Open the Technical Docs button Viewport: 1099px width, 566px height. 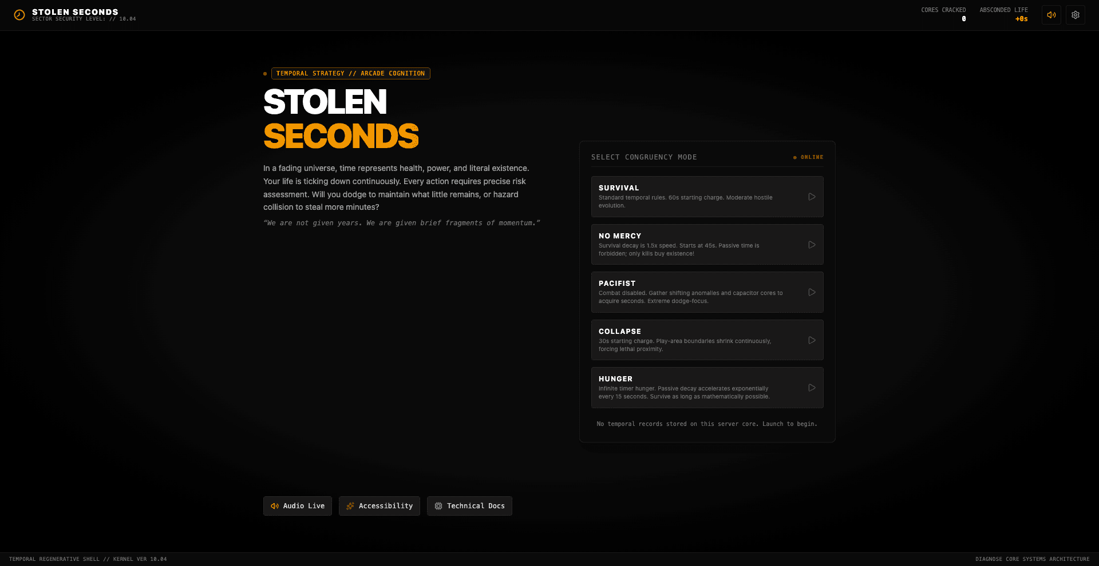click(x=469, y=506)
